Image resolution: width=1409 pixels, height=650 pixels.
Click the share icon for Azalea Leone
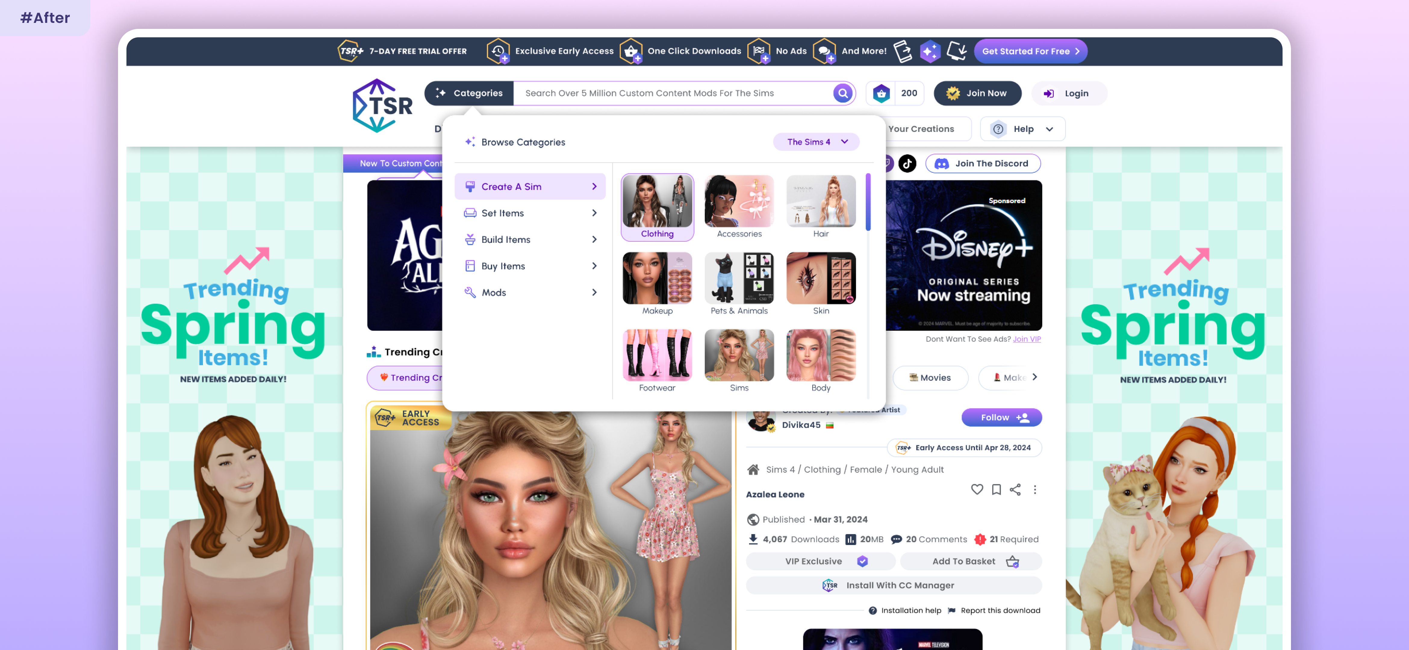pos(1015,489)
